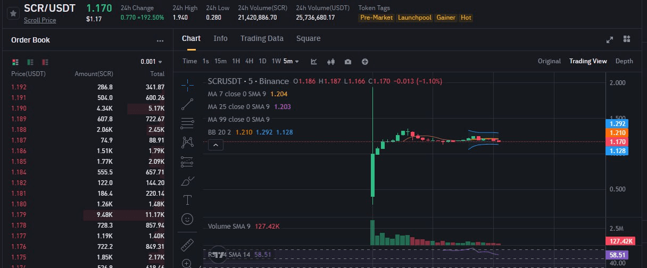Click the 1.292 blue price axis label

(x=618, y=123)
